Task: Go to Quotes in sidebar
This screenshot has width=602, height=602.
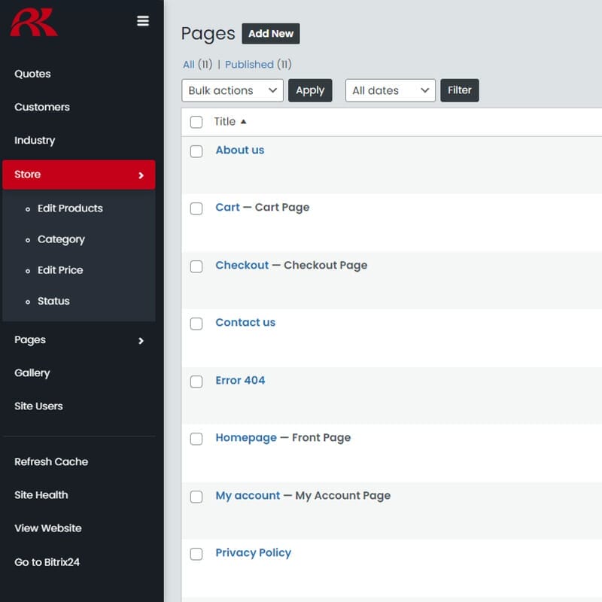Action: (32, 74)
